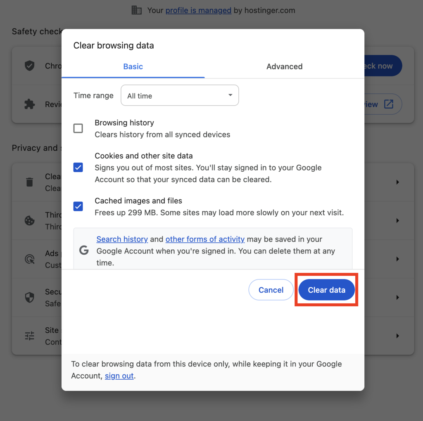Uncheck Cookies and other site data
Image resolution: width=423 pixels, height=421 pixels.
78,168
